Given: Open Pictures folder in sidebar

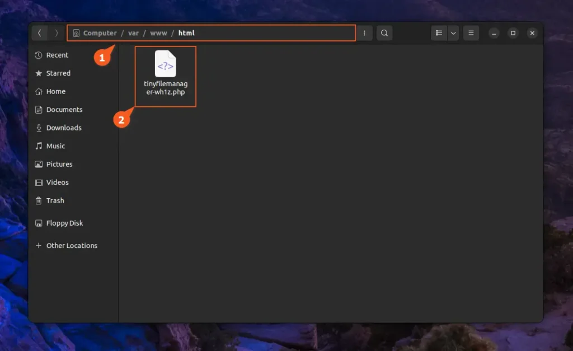Looking at the screenshot, I should tap(59, 164).
